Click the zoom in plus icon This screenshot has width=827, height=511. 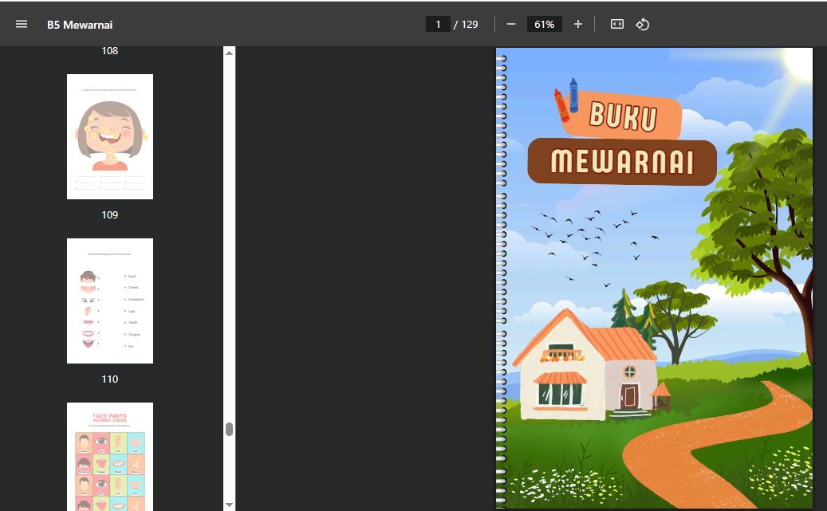coord(578,24)
